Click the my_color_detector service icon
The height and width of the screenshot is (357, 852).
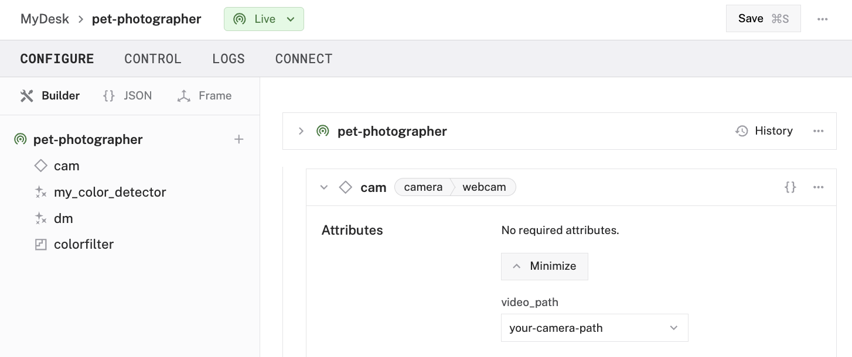click(41, 192)
